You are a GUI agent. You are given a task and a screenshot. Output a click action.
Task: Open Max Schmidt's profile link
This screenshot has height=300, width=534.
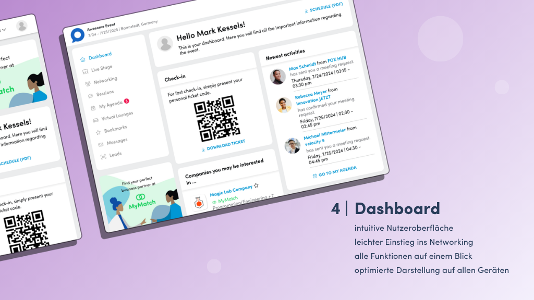[x=302, y=66]
